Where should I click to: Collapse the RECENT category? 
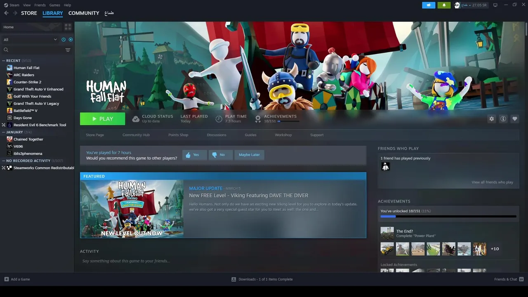point(4,61)
